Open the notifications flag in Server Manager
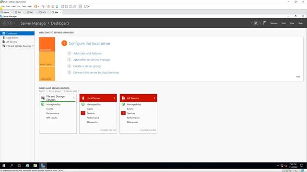Screen dimensions: 307x172 [x=264, y=23]
